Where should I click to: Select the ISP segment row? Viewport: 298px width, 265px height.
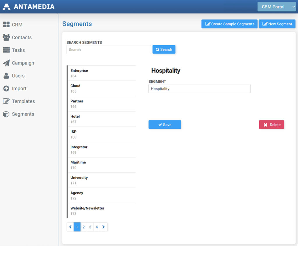coord(102,134)
